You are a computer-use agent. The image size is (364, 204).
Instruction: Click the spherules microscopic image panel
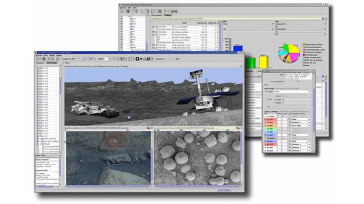pyautogui.click(x=197, y=158)
